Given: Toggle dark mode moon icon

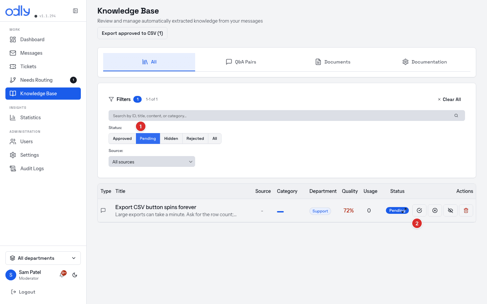Looking at the screenshot, I should tap(75, 275).
